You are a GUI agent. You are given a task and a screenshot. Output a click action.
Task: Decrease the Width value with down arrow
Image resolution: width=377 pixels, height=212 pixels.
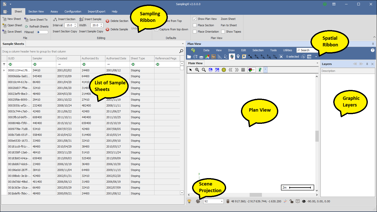click(x=101, y=26)
